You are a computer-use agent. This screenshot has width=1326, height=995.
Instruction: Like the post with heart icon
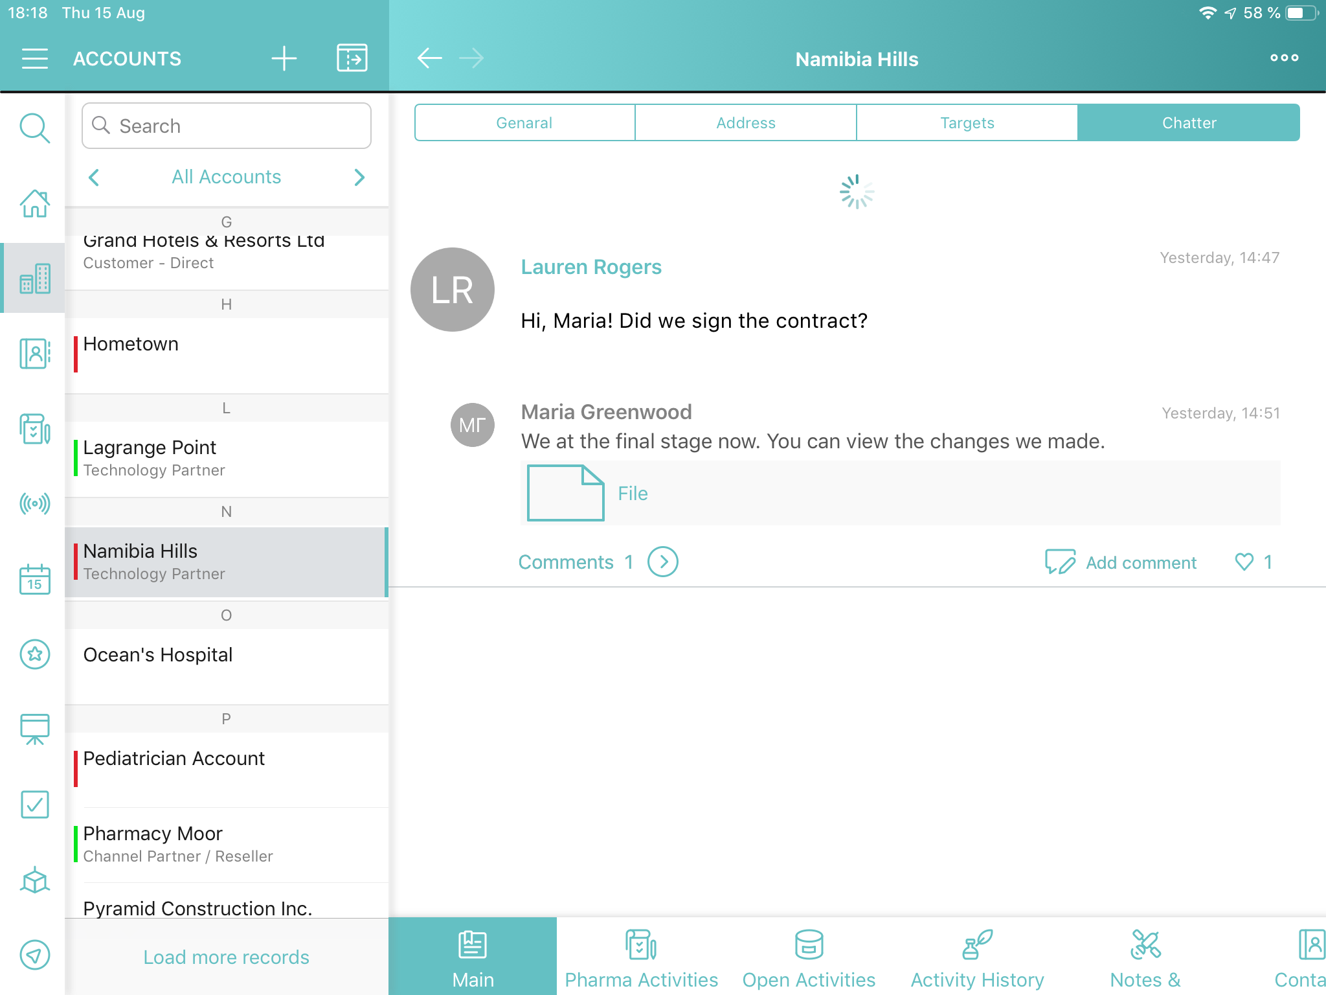point(1244,562)
